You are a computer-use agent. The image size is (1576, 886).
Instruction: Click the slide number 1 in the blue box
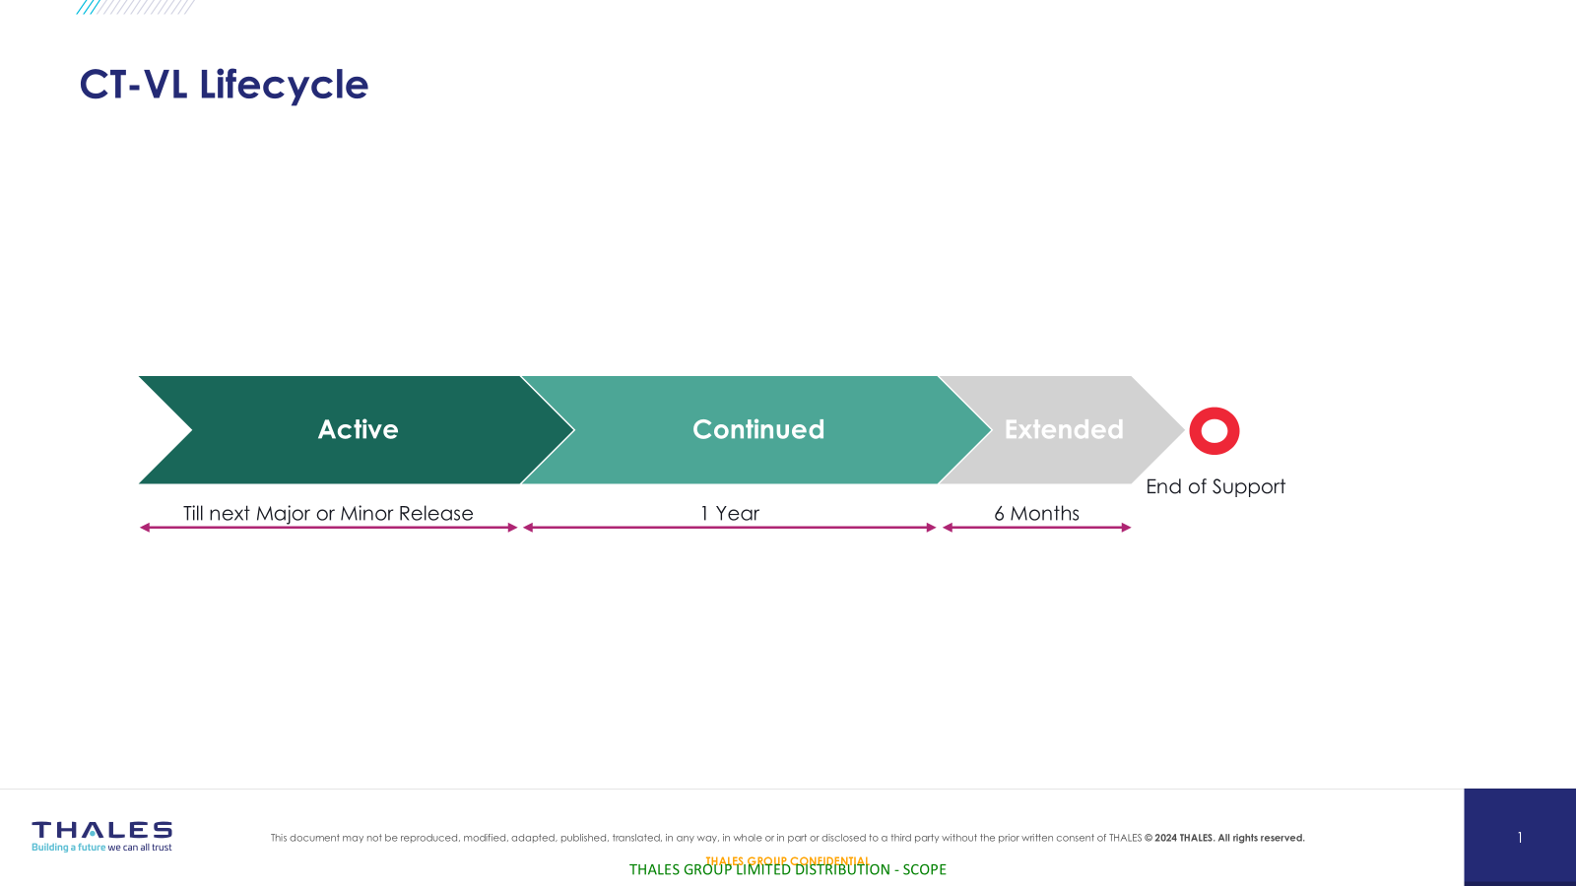pyautogui.click(x=1519, y=838)
